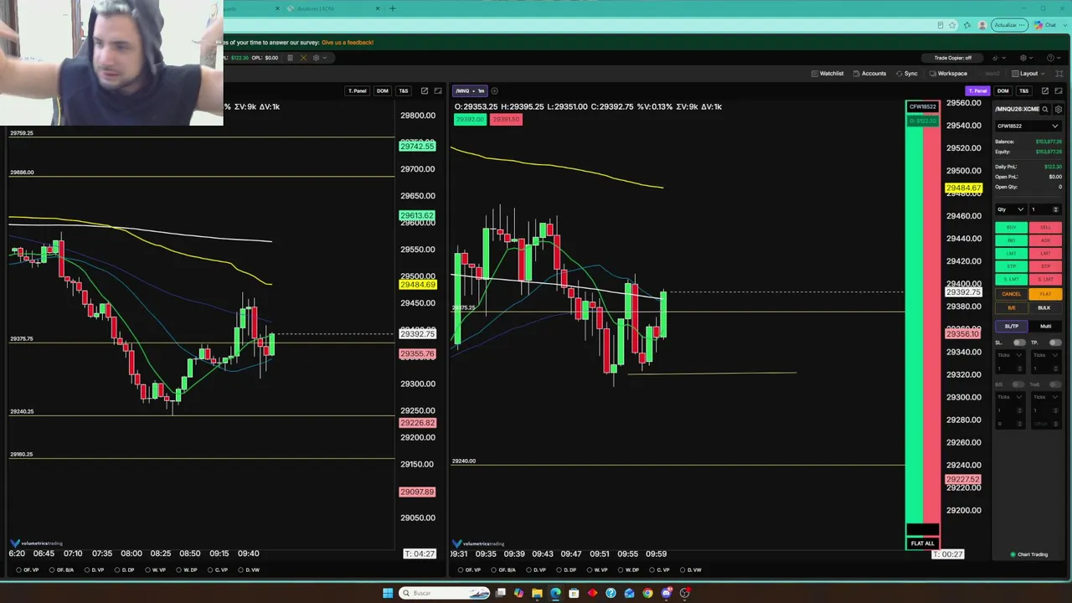Click the fullscreen icon beside Layout

pos(1059,74)
